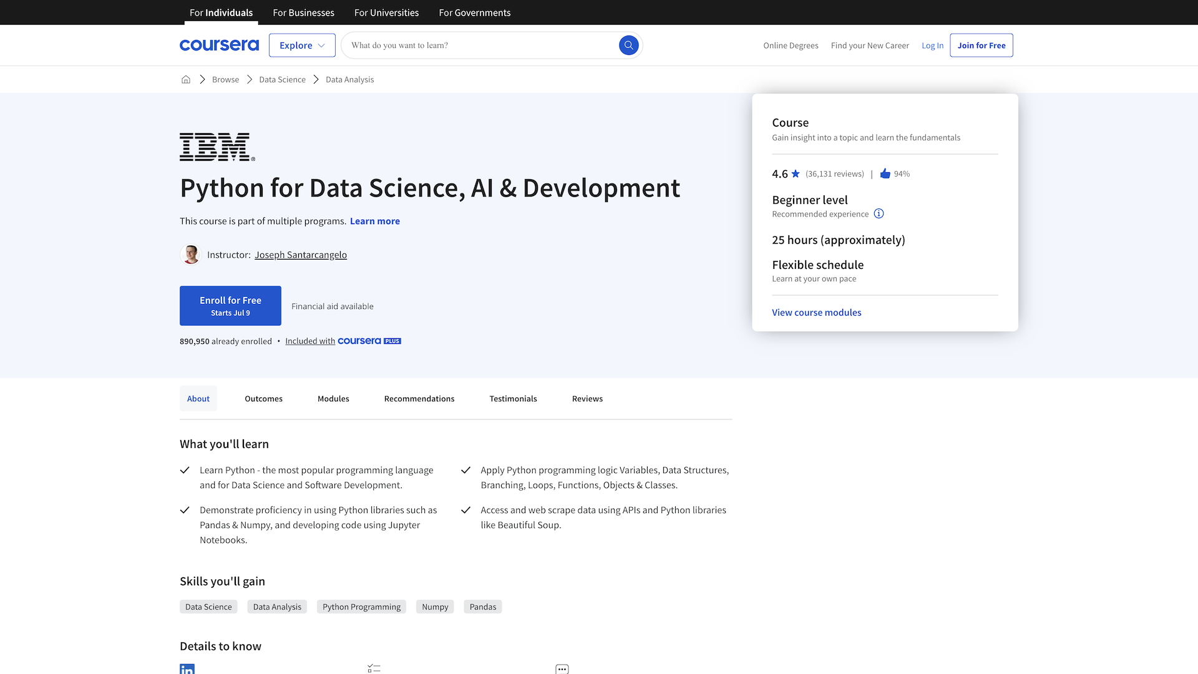Viewport: 1198px width, 674px height.
Task: Click the Data Science skill tag
Action: 208,607
